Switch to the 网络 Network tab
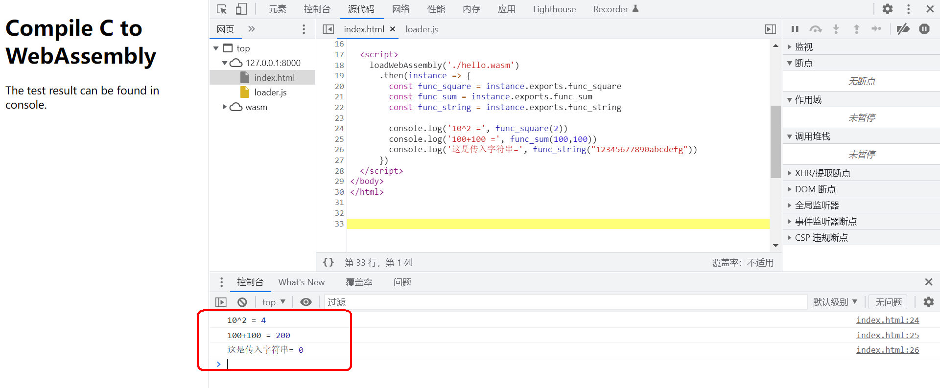The image size is (940, 388). click(x=401, y=9)
